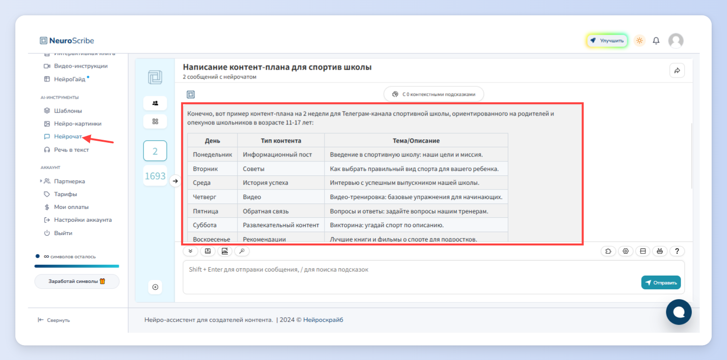Click the Тема/Описание column header
Image resolution: width=727 pixels, height=360 pixels.
click(416, 141)
